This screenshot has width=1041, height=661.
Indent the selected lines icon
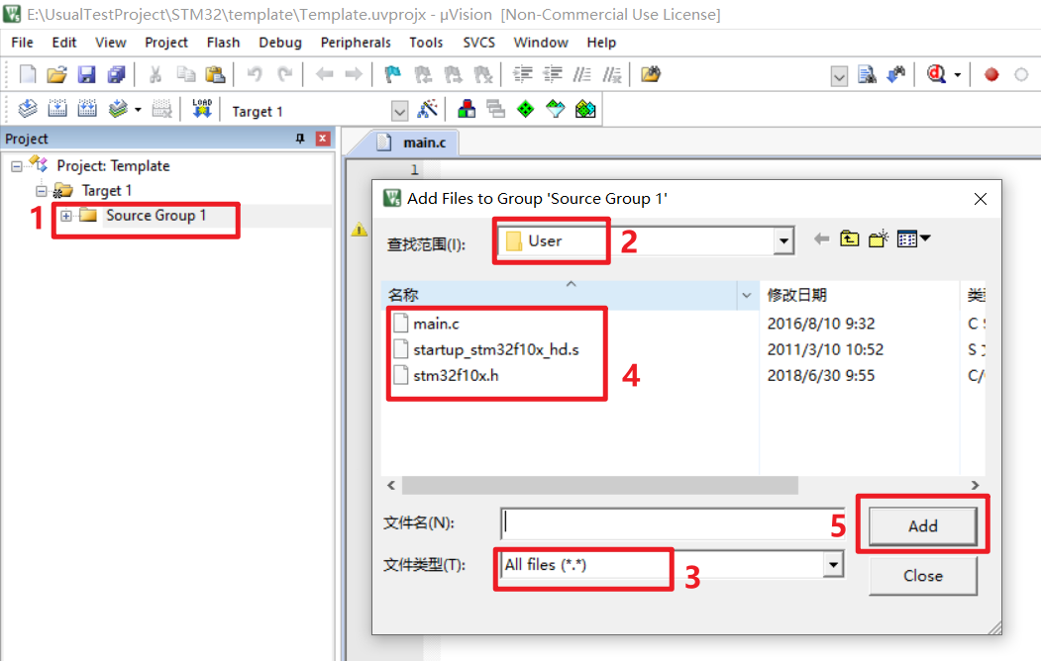[x=523, y=74]
